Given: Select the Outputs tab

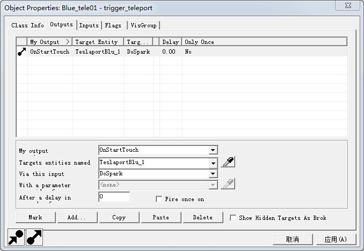Looking at the screenshot, I should click(62, 25).
